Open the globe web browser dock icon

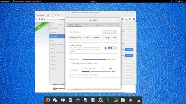(x=108, y=100)
